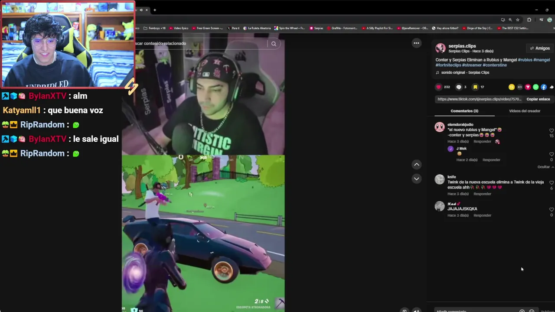
Task: Open A Silly Playlist For Si bookmark
Action: click(377, 28)
